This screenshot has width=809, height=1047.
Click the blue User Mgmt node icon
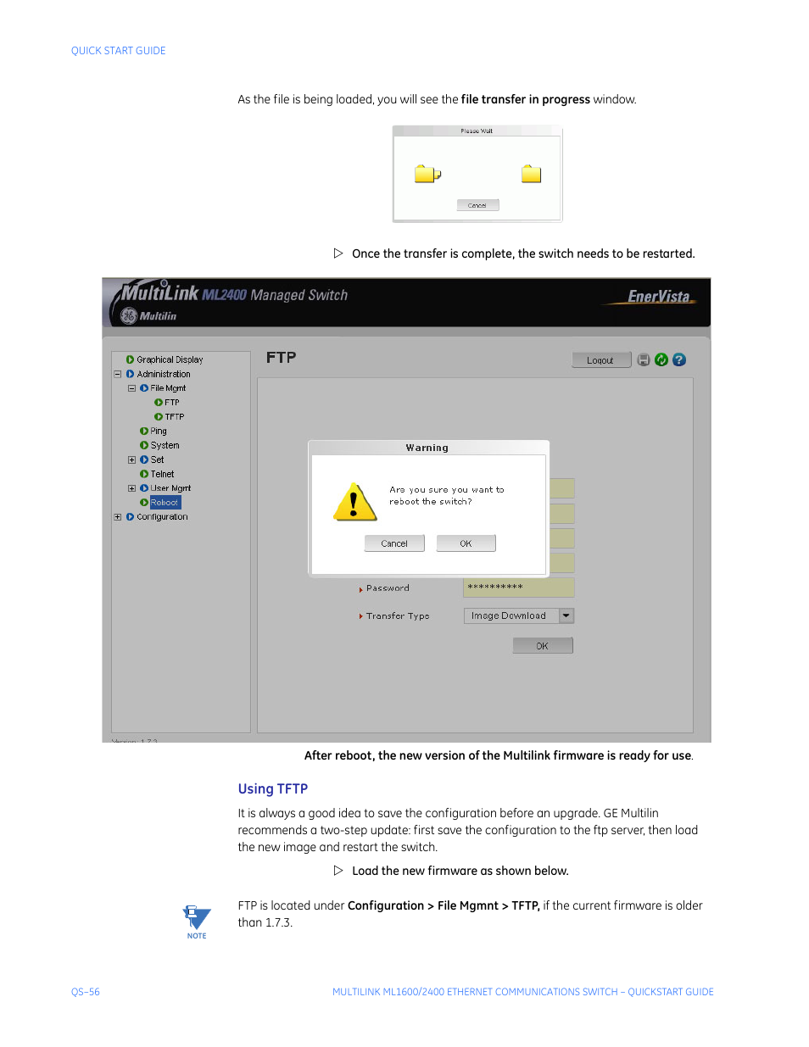click(144, 488)
